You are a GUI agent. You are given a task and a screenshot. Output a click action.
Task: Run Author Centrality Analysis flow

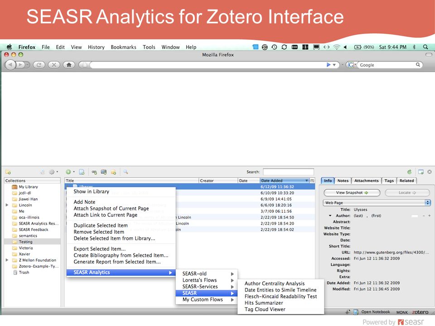point(281,283)
